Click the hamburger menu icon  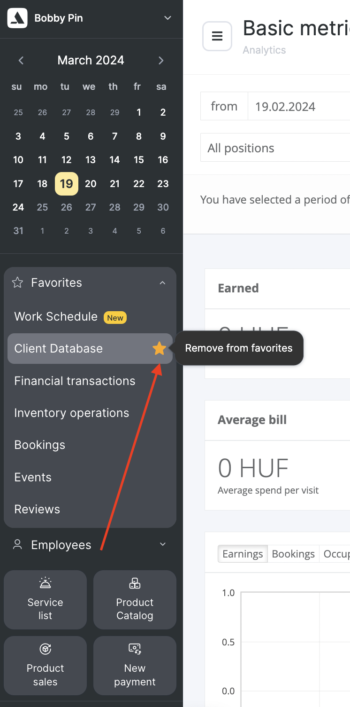point(217,36)
